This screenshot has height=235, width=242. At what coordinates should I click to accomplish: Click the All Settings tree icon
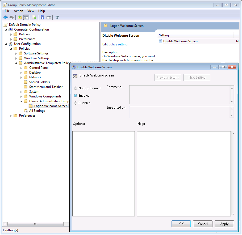[26, 111]
